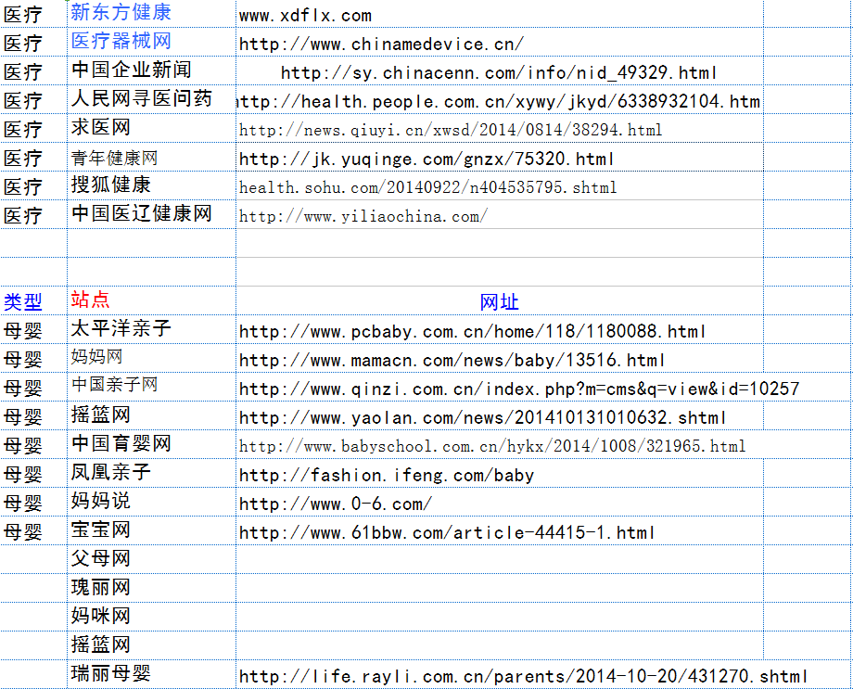This screenshot has height=689, width=853.
Task: Select the sy.chinacenn.com URL cell
Action: tap(500, 70)
